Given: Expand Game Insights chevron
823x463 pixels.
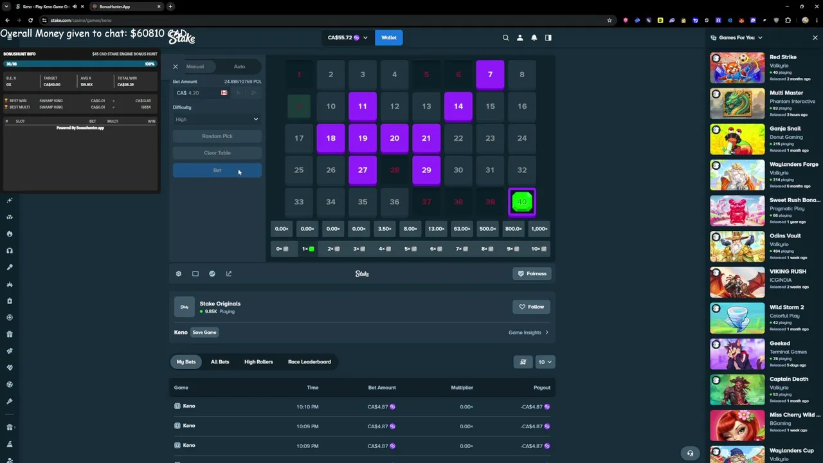Looking at the screenshot, I should (x=547, y=332).
